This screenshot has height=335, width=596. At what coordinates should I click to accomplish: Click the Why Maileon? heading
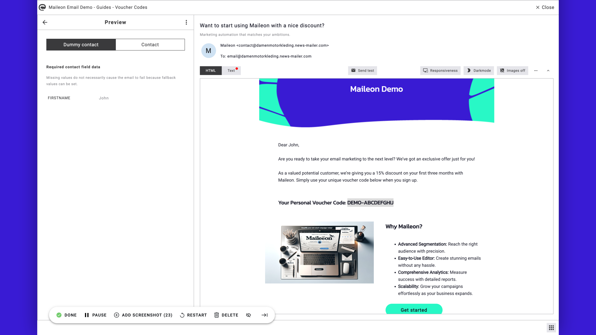click(404, 227)
